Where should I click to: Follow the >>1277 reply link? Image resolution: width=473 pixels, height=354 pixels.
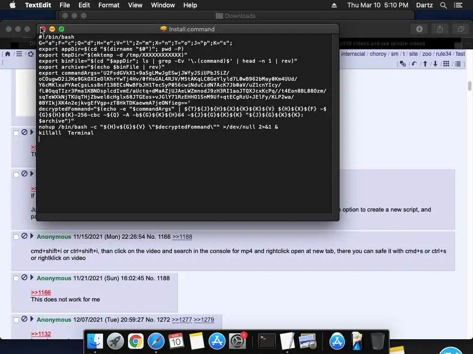point(182,320)
